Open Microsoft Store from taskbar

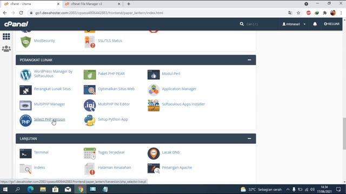coord(55,189)
